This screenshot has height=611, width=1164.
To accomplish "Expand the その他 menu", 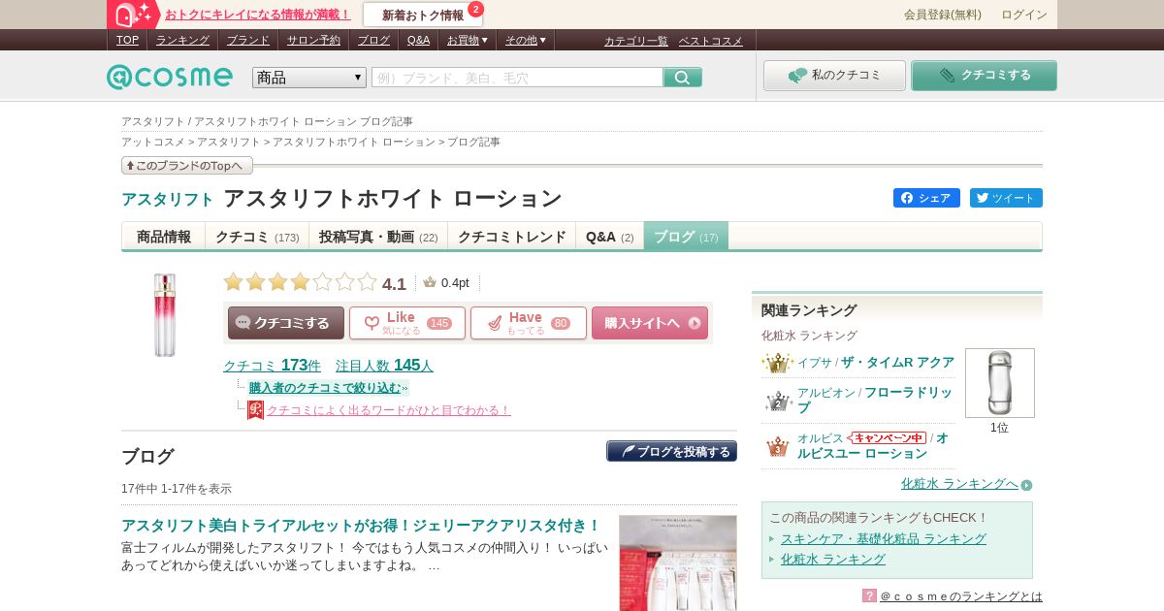I will [x=526, y=40].
